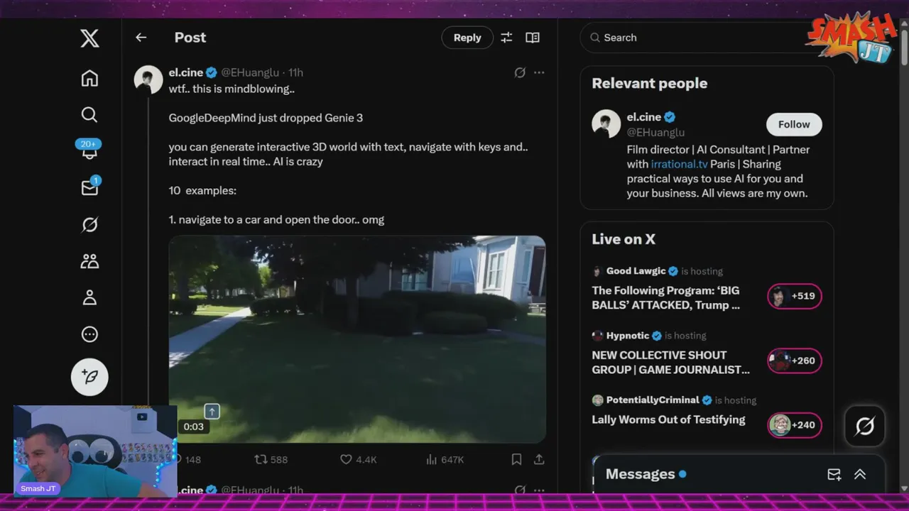This screenshot has width=909, height=511.
Task: Open post three-dot more menu
Action: tap(539, 72)
